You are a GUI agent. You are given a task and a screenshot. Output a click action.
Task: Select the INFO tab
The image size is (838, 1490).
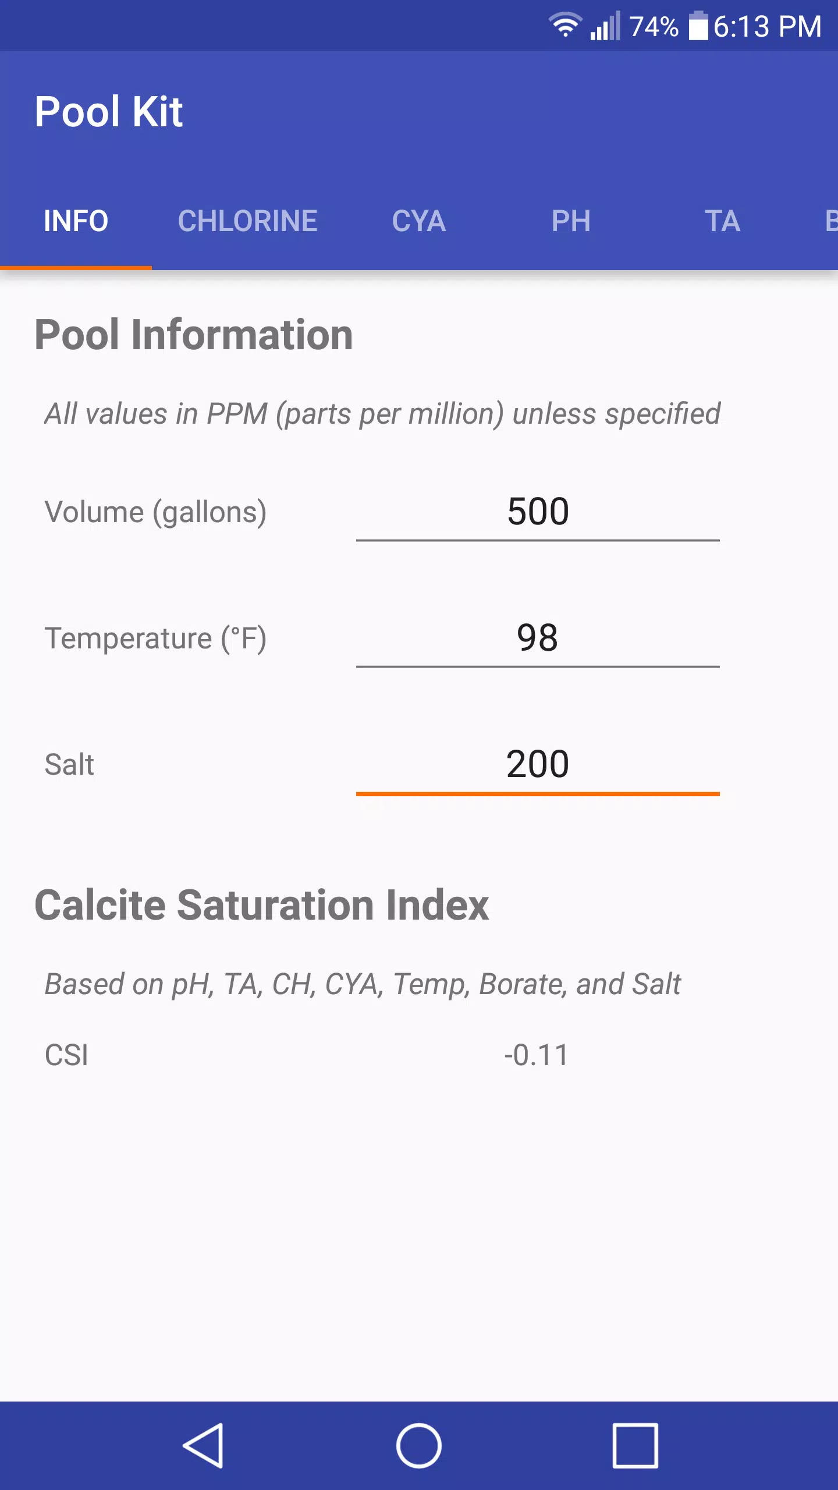(x=76, y=221)
